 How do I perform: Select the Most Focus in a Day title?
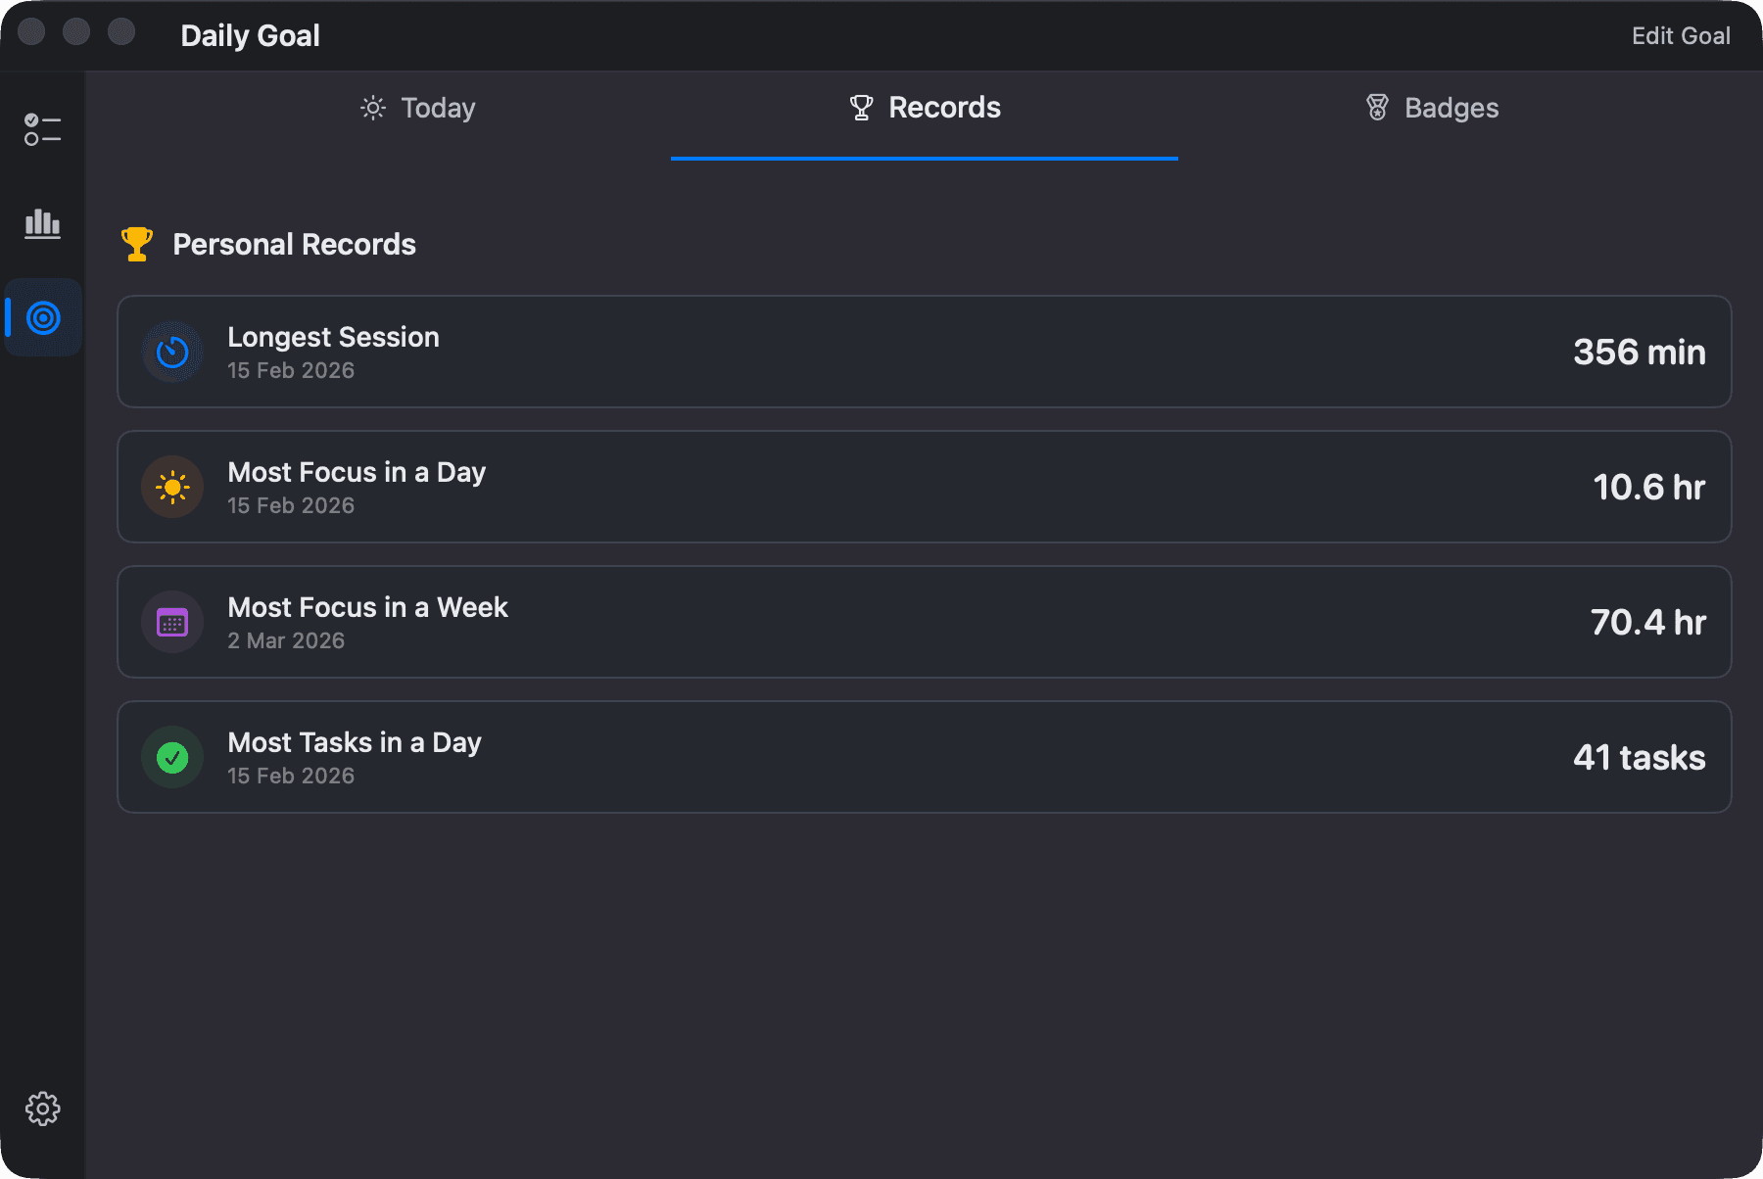pyautogui.click(x=357, y=472)
